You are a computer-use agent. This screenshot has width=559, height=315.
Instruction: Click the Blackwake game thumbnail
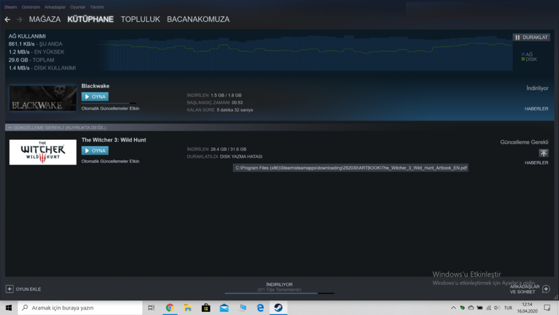[x=43, y=98]
